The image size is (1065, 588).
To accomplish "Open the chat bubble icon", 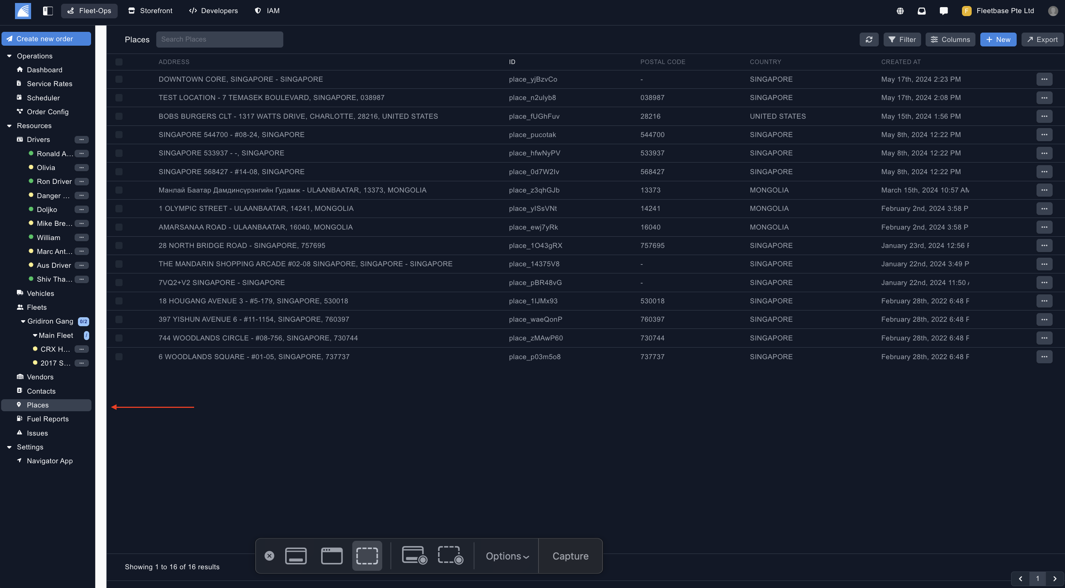I will (944, 11).
